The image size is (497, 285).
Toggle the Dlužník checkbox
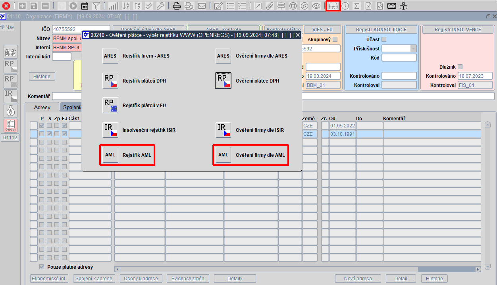460,67
